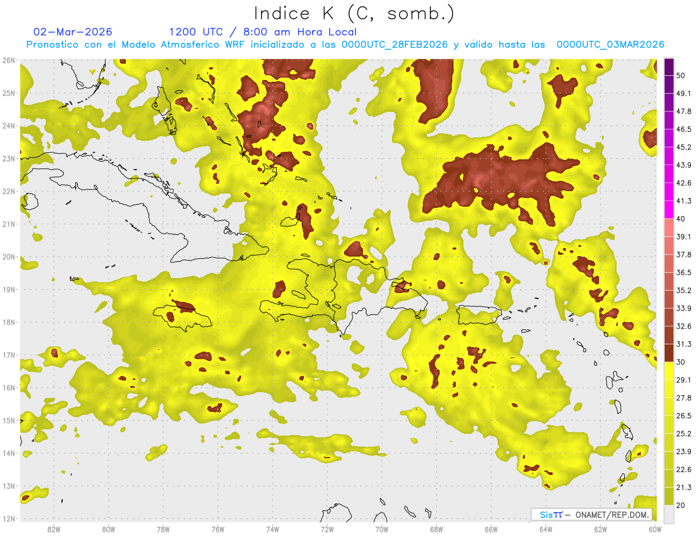This screenshot has height=537, width=696.
Task: Click the colorbar value "20"
Action: tap(681, 505)
